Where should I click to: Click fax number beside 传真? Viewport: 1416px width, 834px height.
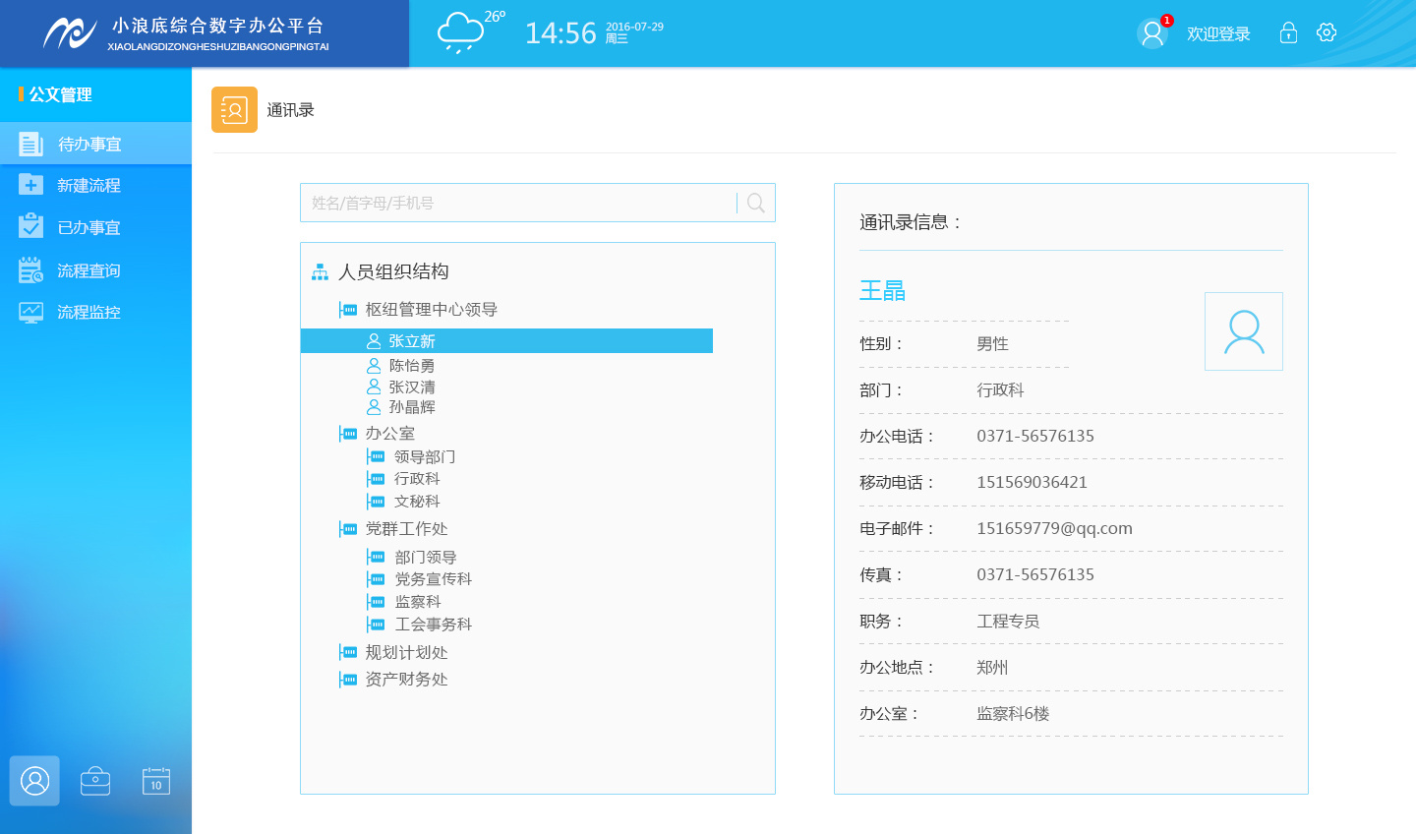tap(1035, 574)
